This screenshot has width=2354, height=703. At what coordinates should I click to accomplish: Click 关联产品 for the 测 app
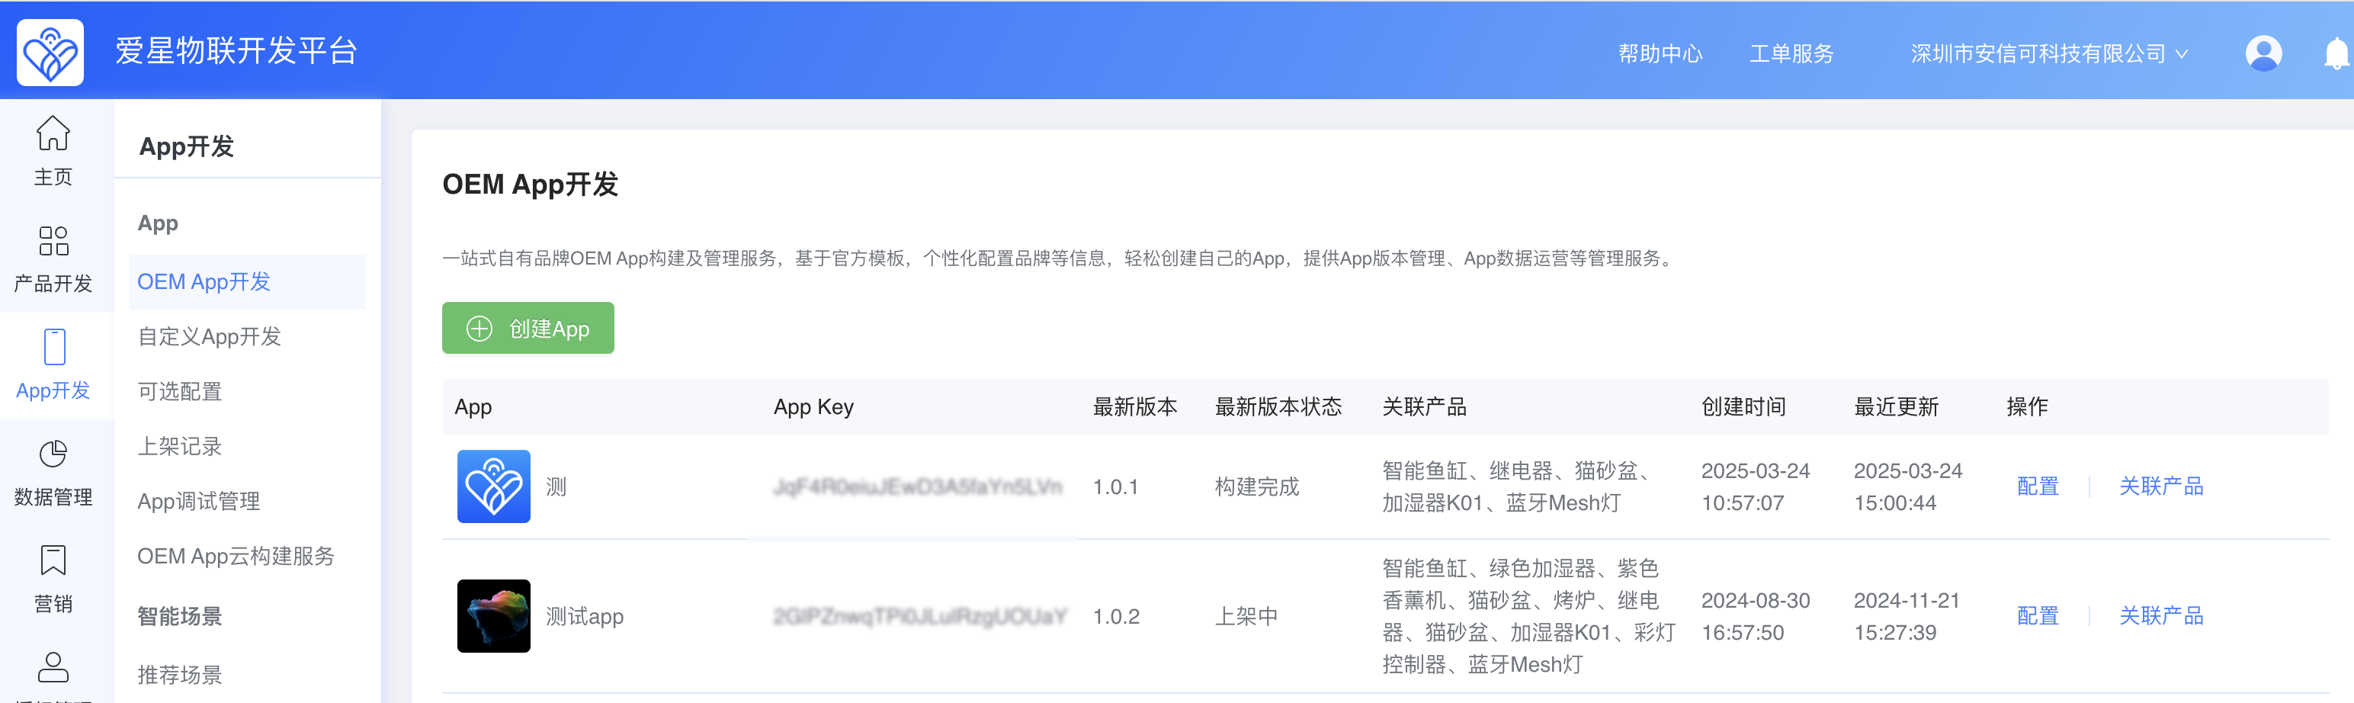pyautogui.click(x=2161, y=486)
